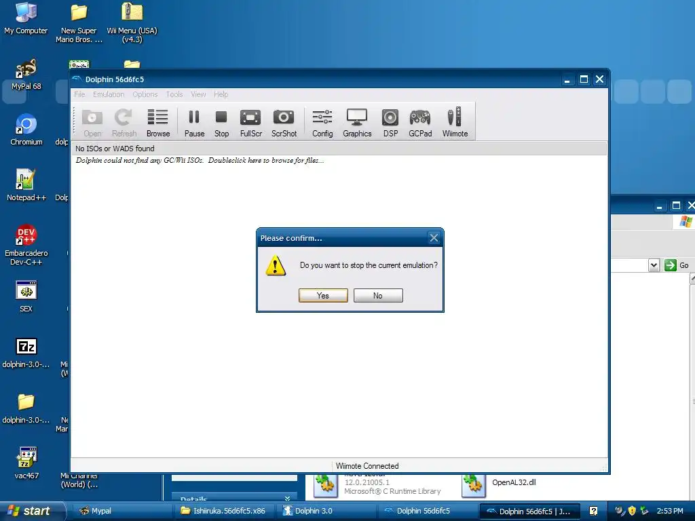Screen dimensions: 695x521
Task: Open the DSP audio settings icon
Action: point(390,123)
